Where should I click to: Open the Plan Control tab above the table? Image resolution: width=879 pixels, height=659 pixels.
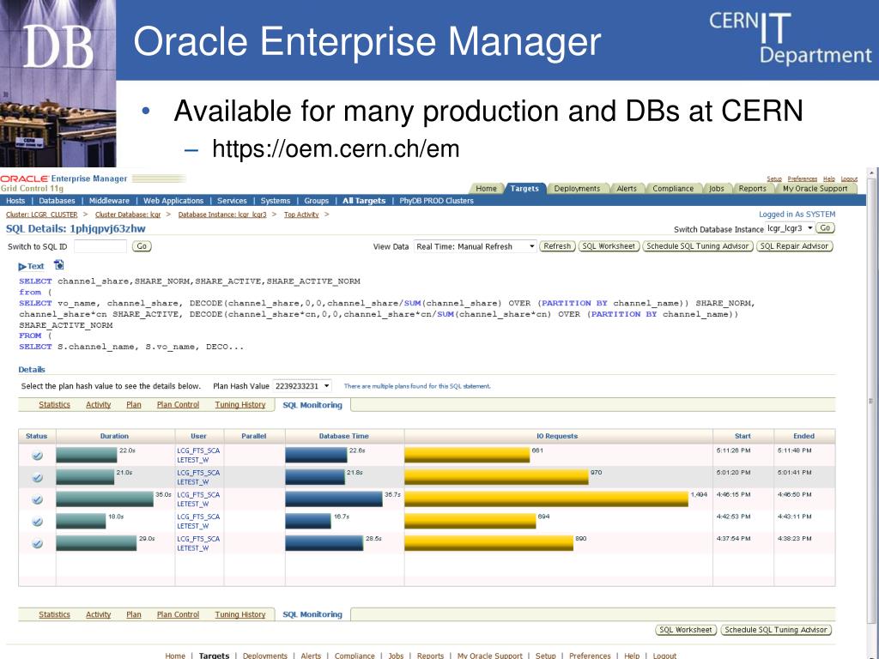click(178, 405)
